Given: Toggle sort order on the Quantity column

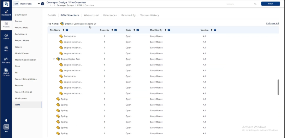Looking at the screenshot, I should (112, 30).
